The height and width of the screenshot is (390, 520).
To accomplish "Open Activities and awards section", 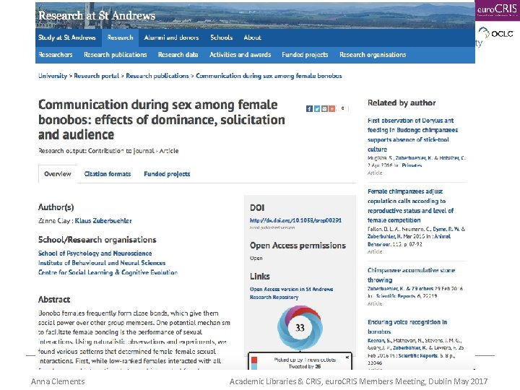I will pos(240,55).
